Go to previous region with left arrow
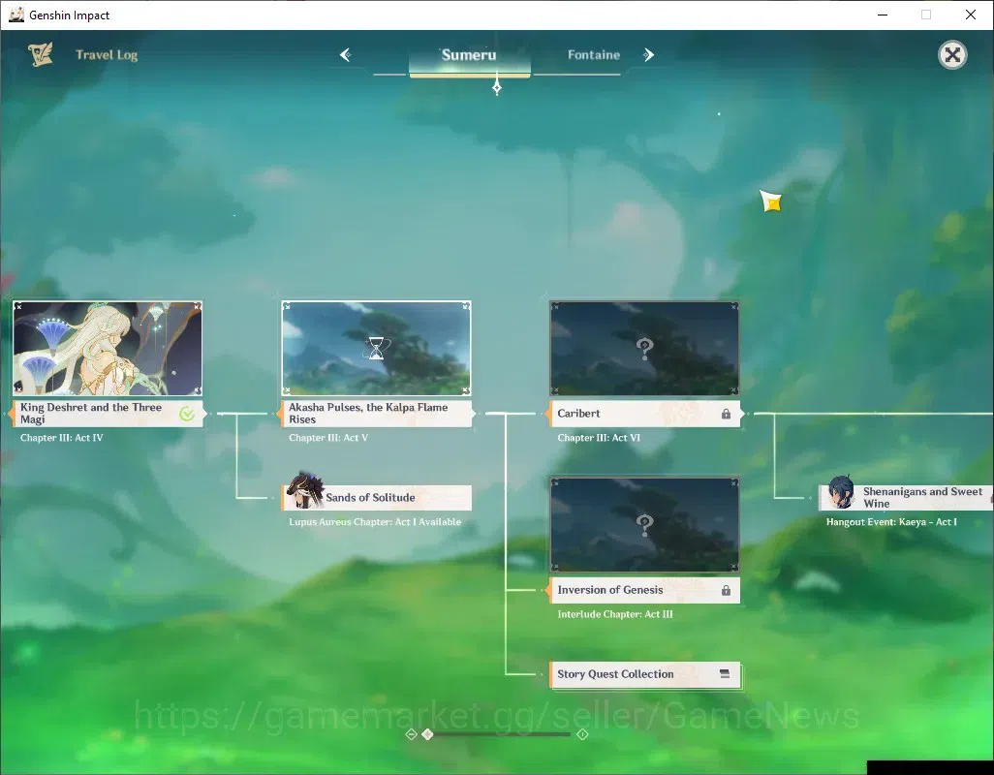This screenshot has width=994, height=775. click(345, 55)
